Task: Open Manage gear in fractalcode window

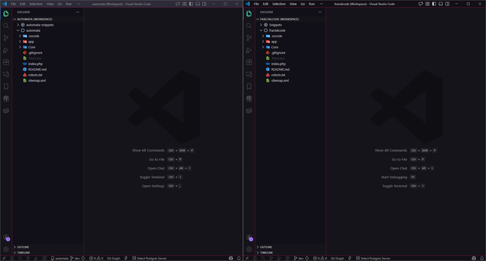Action: (x=249, y=249)
